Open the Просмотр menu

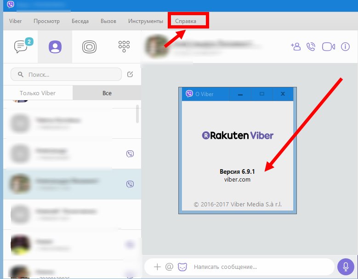coord(46,21)
